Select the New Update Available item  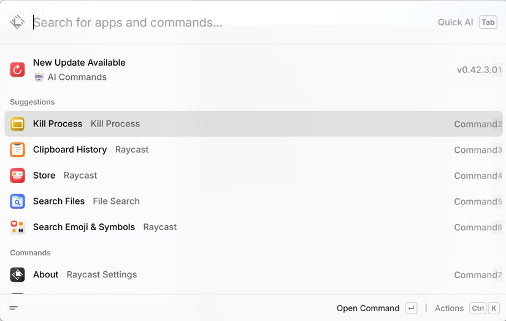pyautogui.click(x=245, y=70)
